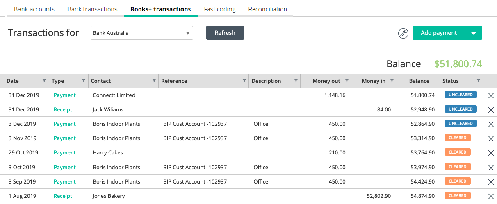Open the Reference column filter menu

(244, 81)
